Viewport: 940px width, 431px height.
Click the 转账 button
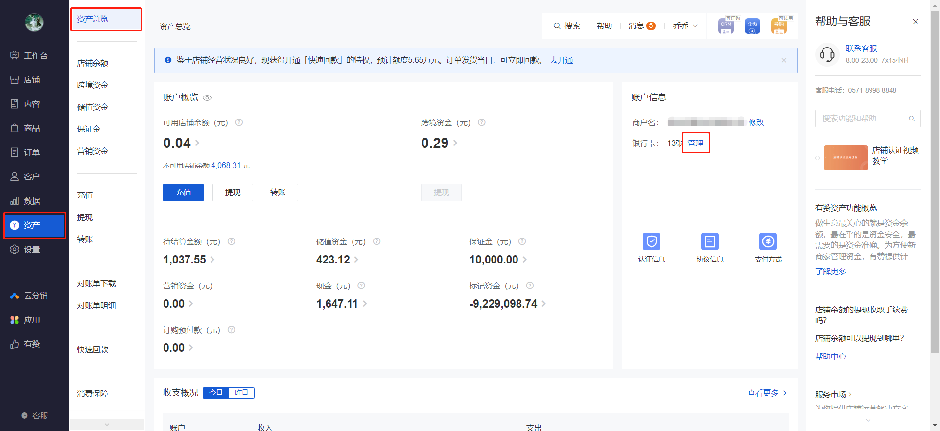point(278,192)
